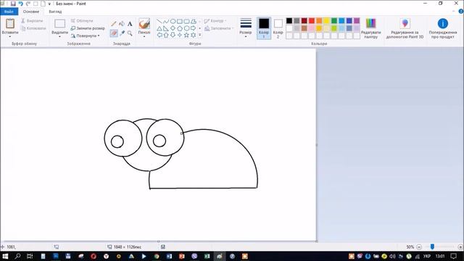Choose the Rectangle shape
Screen dimensions: 464x261
[x=180, y=21]
